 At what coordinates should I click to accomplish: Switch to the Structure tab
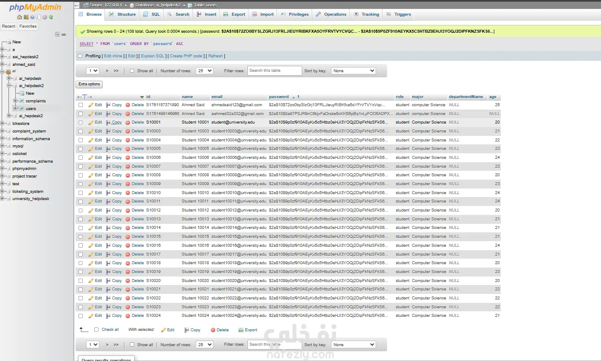click(122, 14)
